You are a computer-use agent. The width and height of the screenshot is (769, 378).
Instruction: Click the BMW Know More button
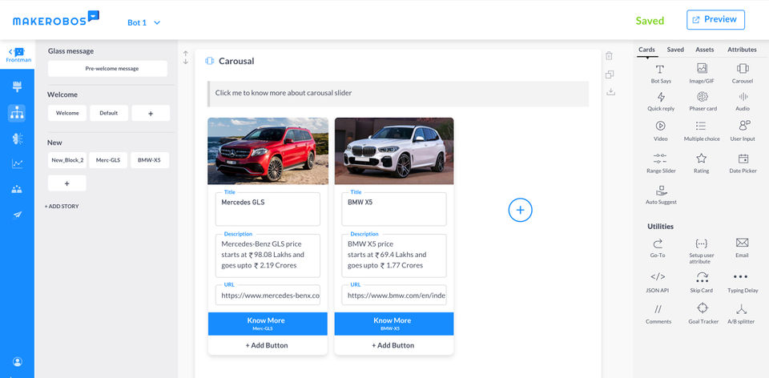click(x=394, y=324)
